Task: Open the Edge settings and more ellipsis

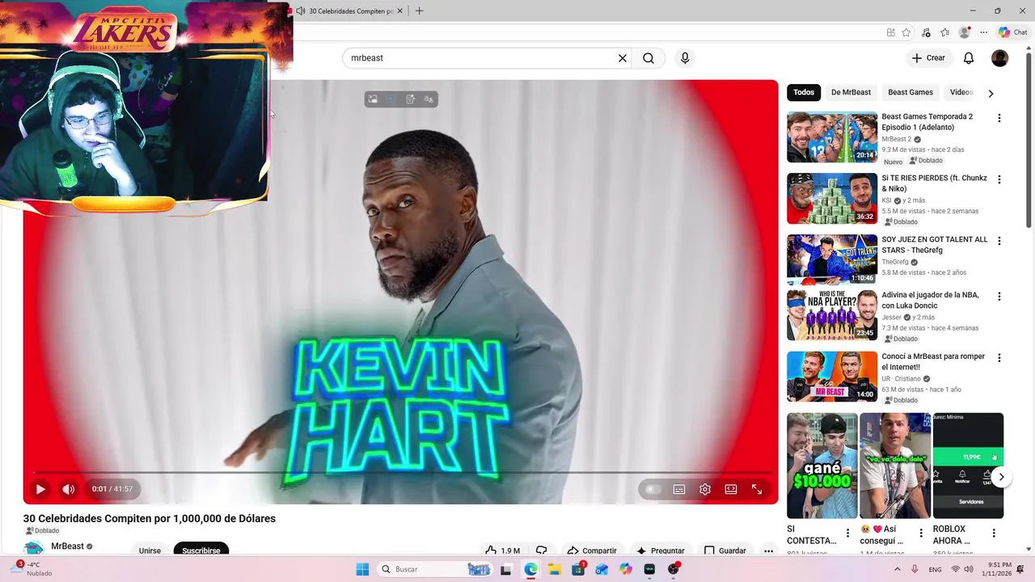Action: click(984, 32)
